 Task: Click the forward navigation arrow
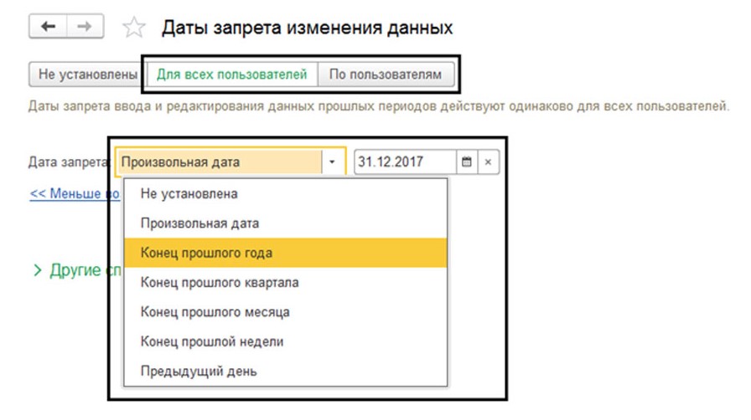click(84, 28)
